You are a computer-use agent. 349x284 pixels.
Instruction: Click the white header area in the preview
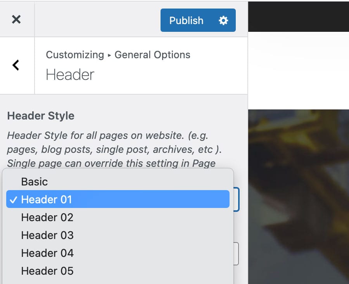tap(299, 70)
